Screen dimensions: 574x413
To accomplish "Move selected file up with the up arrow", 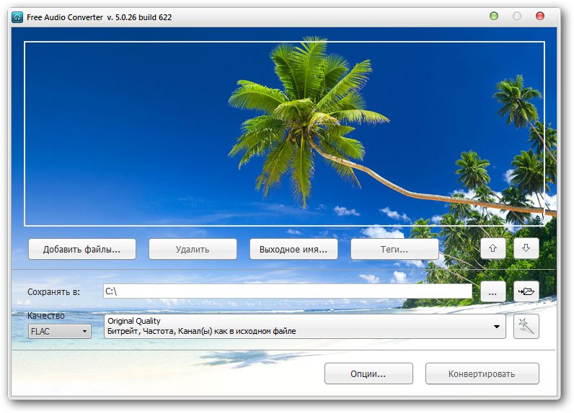I will pos(493,248).
